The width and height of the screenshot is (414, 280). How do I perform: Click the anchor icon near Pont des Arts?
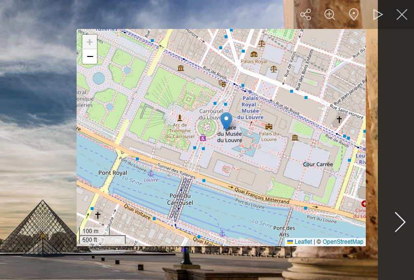pos(222,234)
